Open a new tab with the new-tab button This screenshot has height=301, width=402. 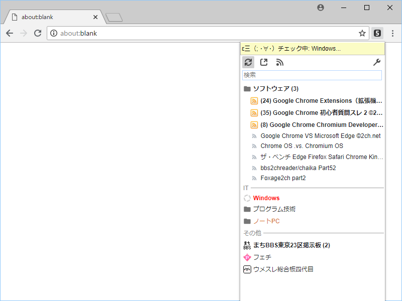(x=114, y=18)
